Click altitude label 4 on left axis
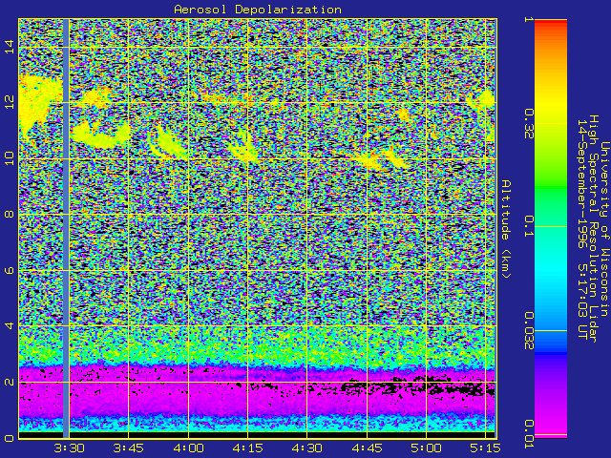611x458 pixels. [10, 325]
